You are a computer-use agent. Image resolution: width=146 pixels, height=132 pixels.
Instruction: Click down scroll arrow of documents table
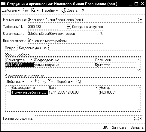(x=138, y=109)
